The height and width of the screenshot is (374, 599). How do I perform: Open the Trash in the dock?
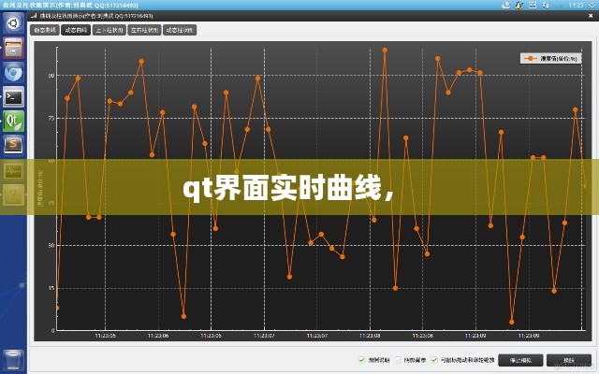tap(13, 360)
